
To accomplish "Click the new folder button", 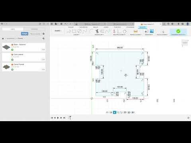I will pyautogui.click(x=35, y=34).
